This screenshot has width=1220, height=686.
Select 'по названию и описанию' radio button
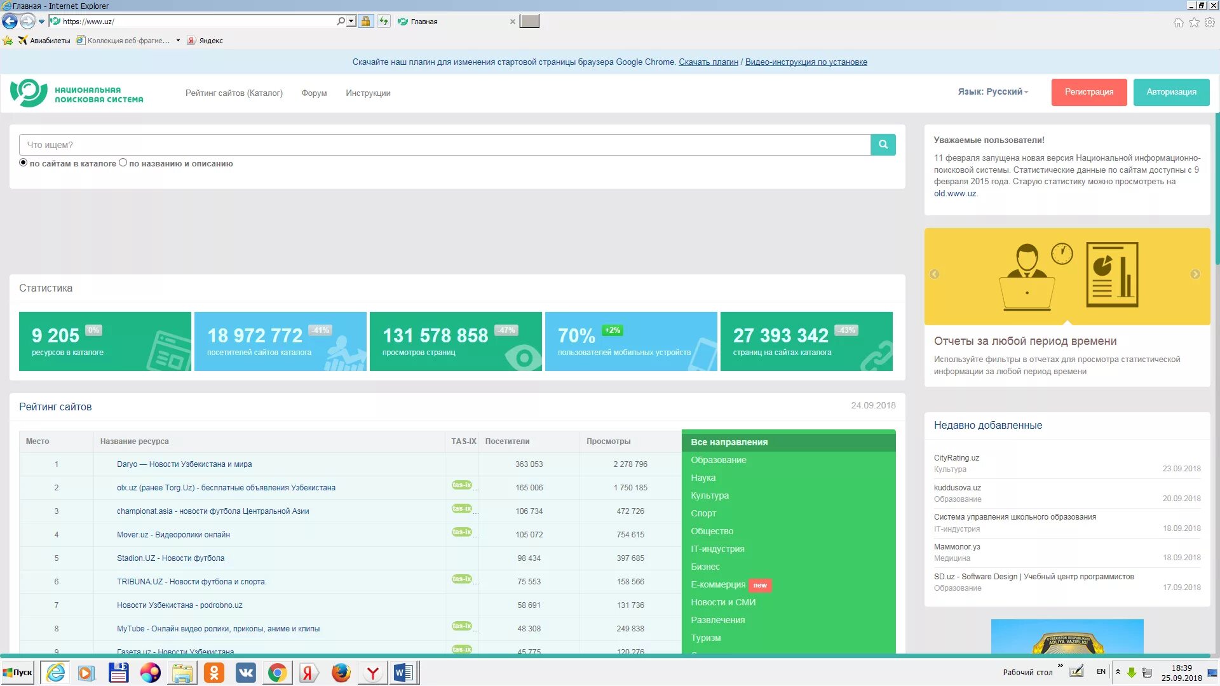[123, 163]
